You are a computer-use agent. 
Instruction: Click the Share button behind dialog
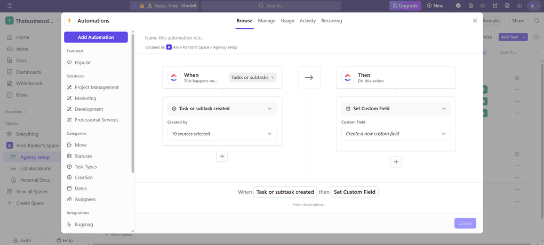(x=518, y=21)
